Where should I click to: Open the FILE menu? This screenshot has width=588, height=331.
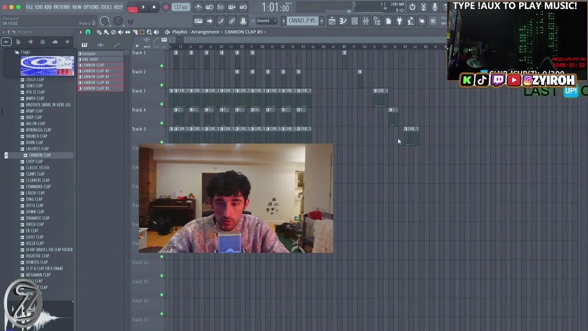(x=29, y=7)
